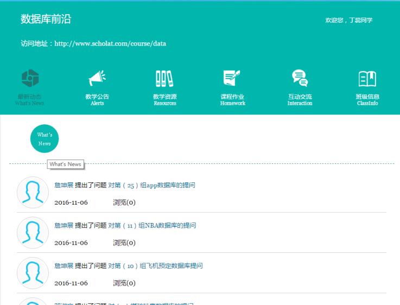Click avatar beside the 飞机预定数据库 question
This screenshot has height=305, width=400.
[x=33, y=273]
